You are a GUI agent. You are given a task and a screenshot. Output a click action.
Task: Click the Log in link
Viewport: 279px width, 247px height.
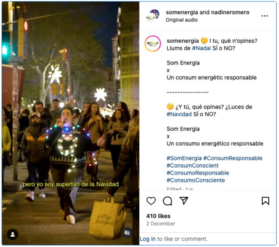(x=147, y=239)
